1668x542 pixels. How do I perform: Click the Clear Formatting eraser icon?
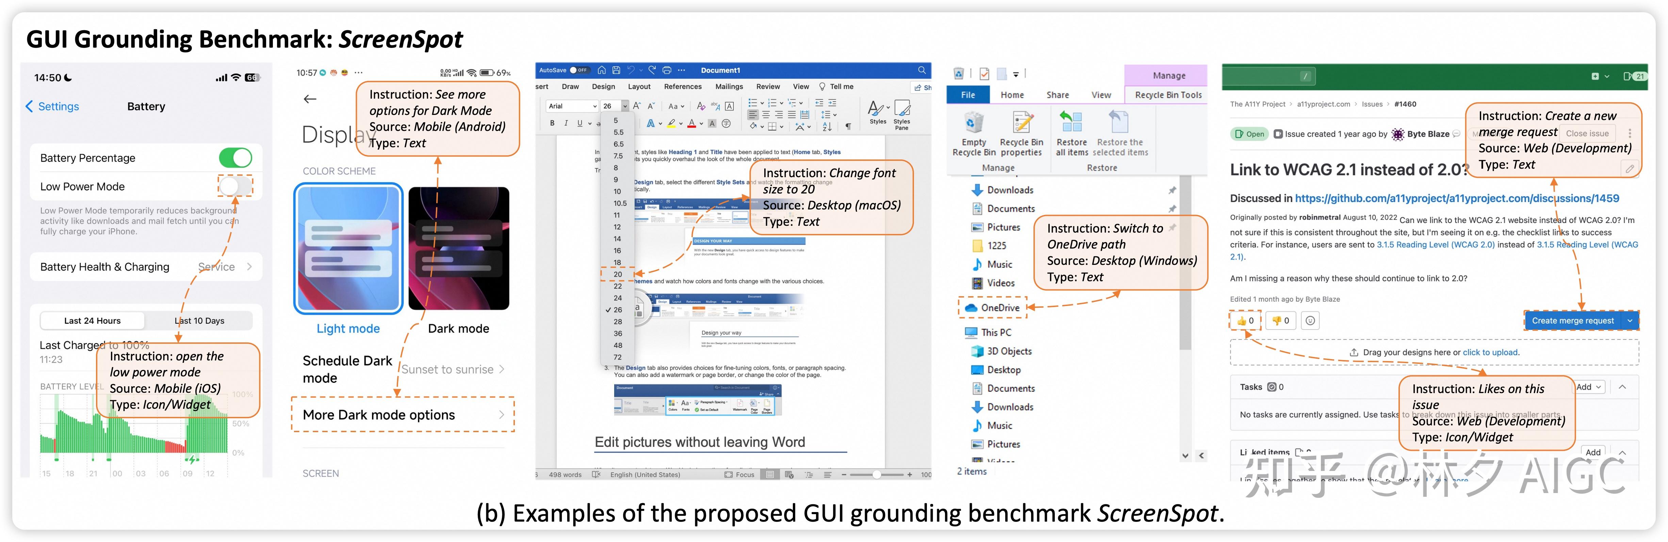pos(701,106)
